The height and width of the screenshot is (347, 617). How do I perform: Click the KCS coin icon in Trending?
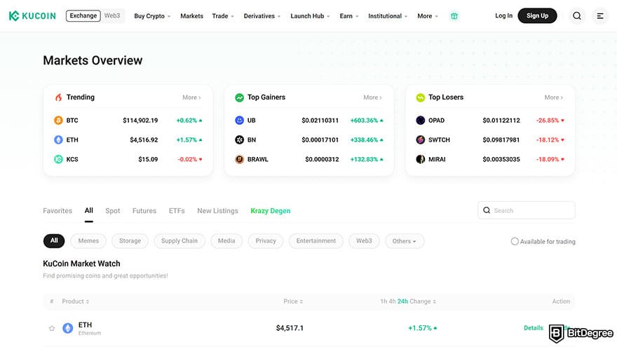[58, 159]
